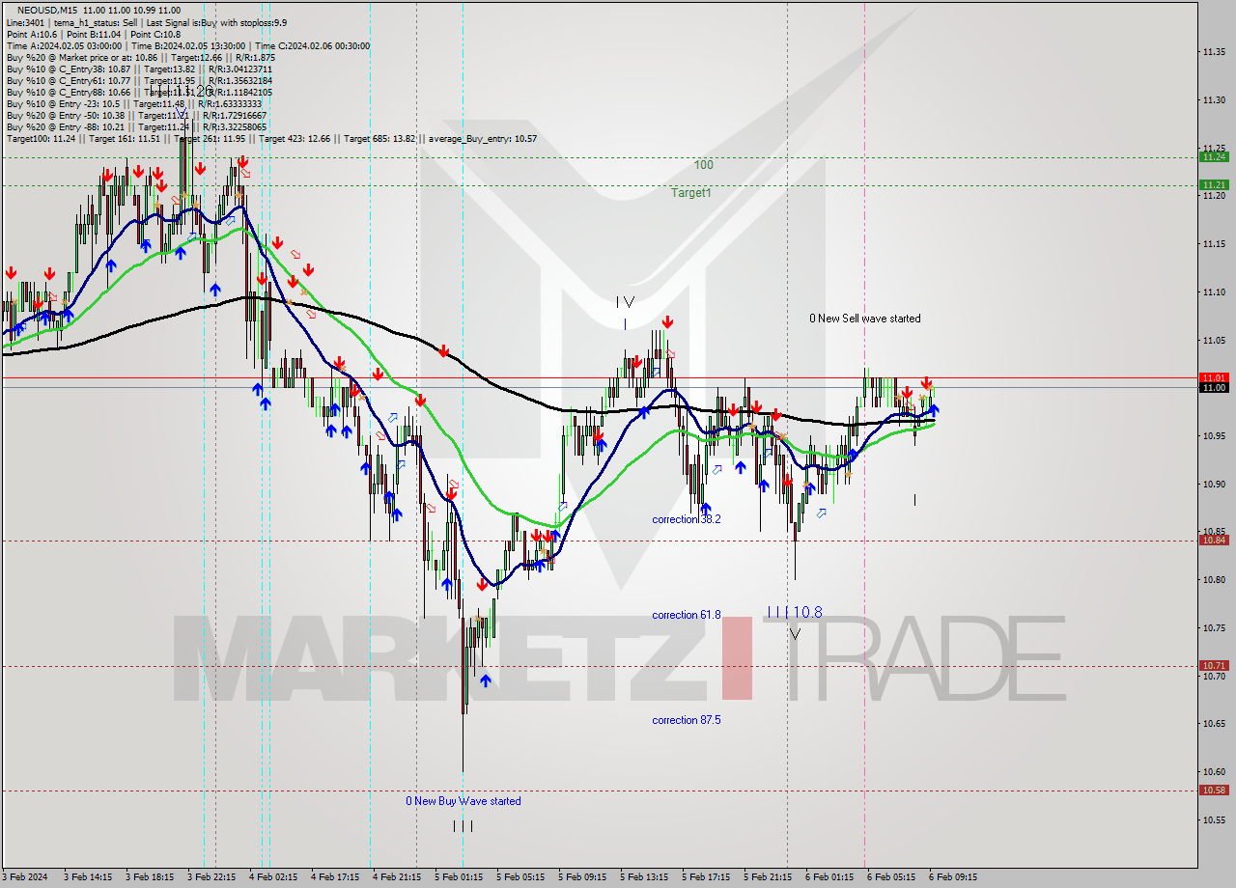Click the 11.30 price axis value
This screenshot has width=1236, height=888.
point(1214,99)
